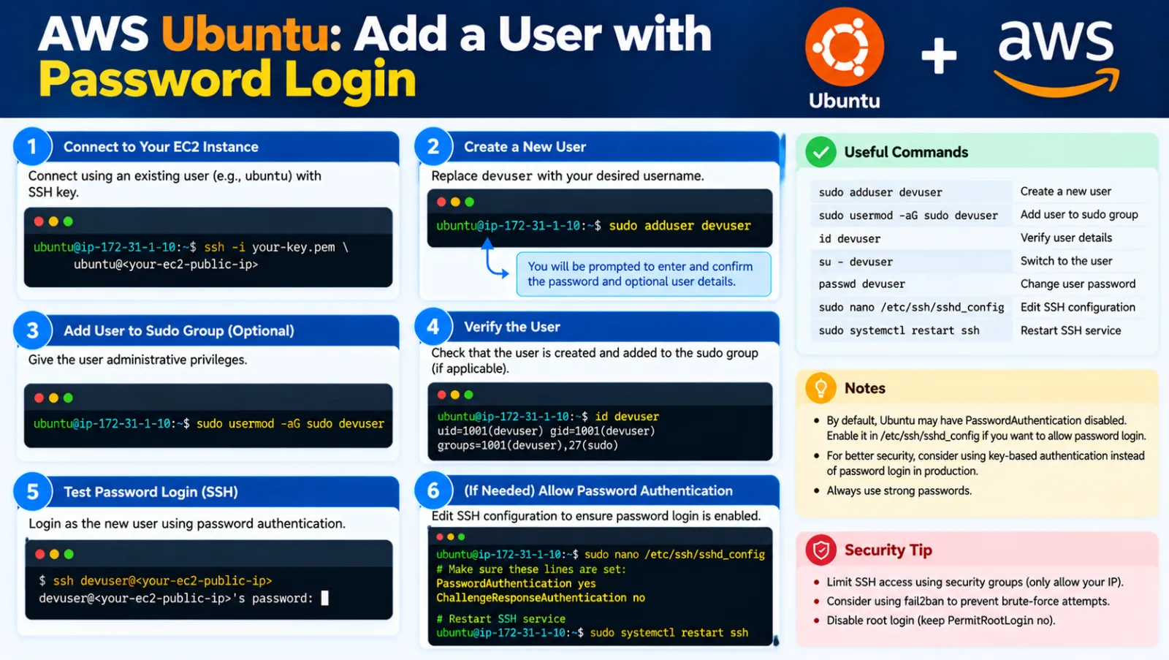
Task: Click the 'groups=1001(devuser),27(sudo)' output line
Action: coord(528,445)
